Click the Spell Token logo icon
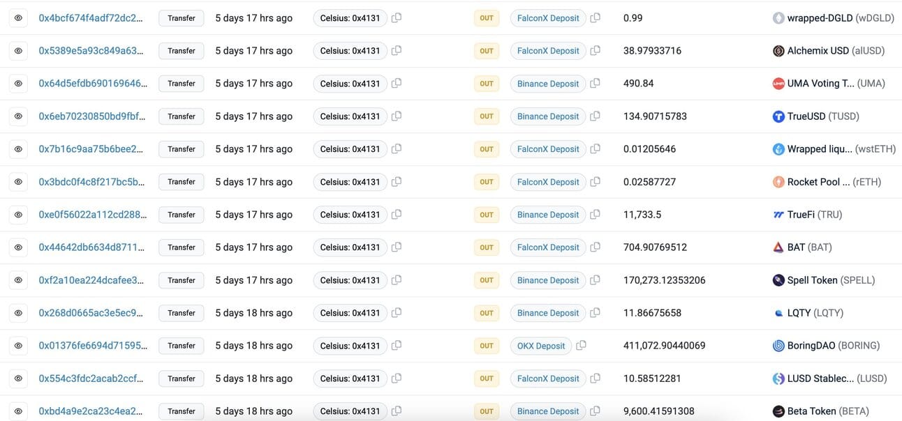Screen dimensions: 902x421 [x=778, y=280]
